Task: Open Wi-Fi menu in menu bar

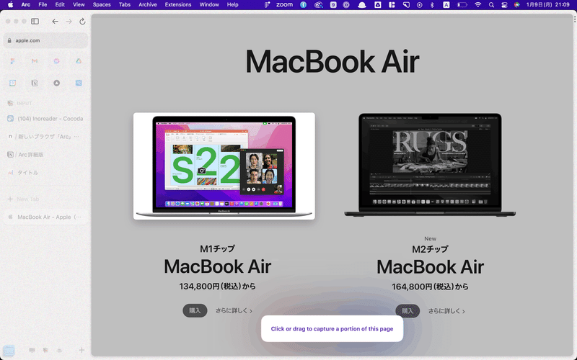Action: click(477, 5)
